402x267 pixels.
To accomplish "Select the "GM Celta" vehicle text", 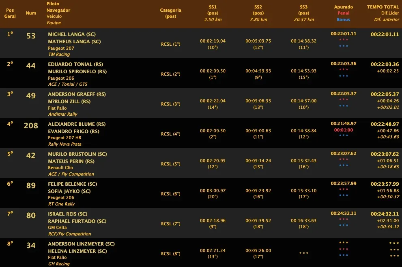I will pos(58,227).
